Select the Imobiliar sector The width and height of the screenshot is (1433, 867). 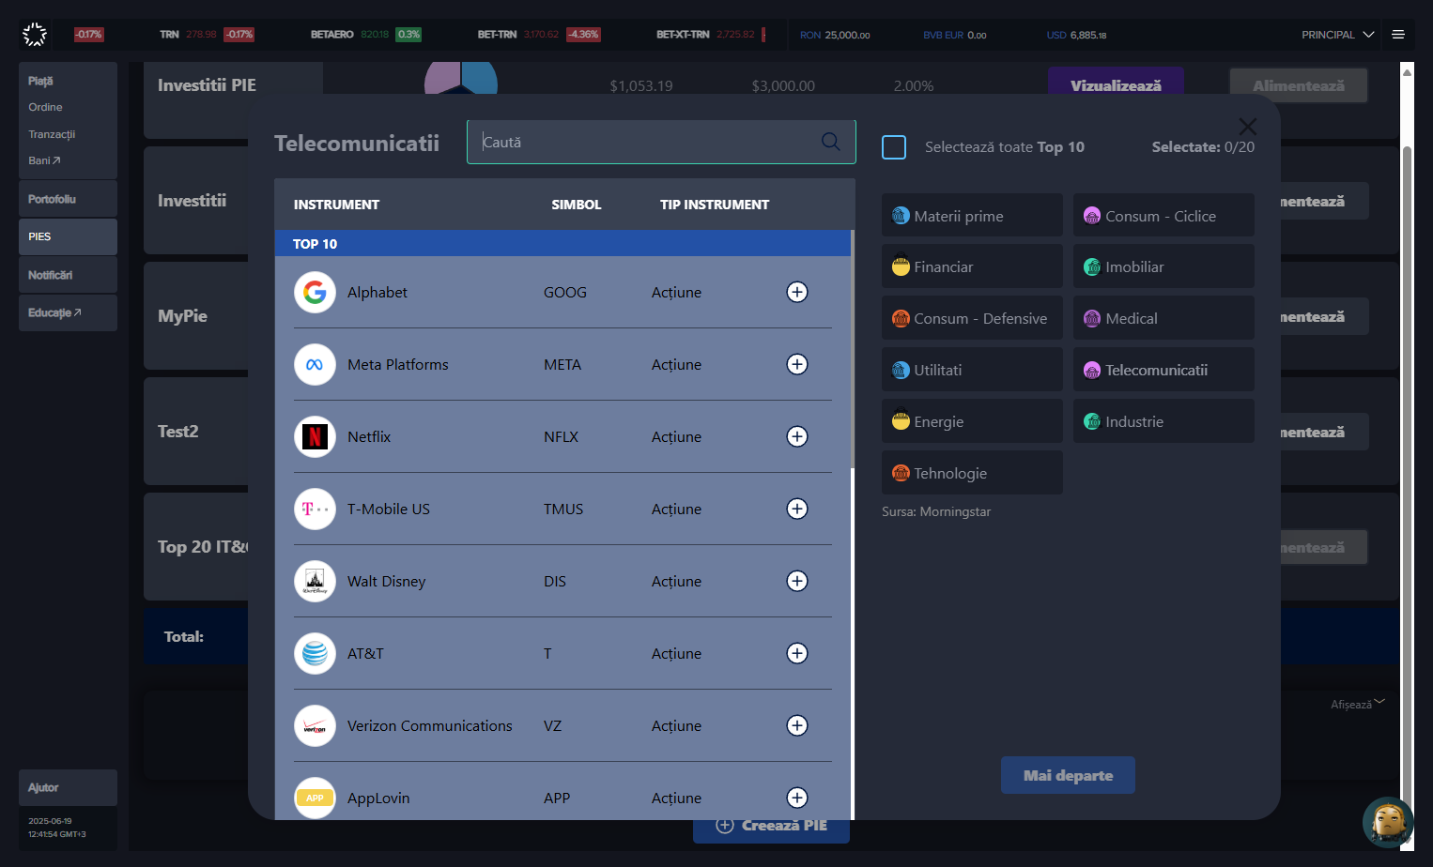tap(1163, 266)
